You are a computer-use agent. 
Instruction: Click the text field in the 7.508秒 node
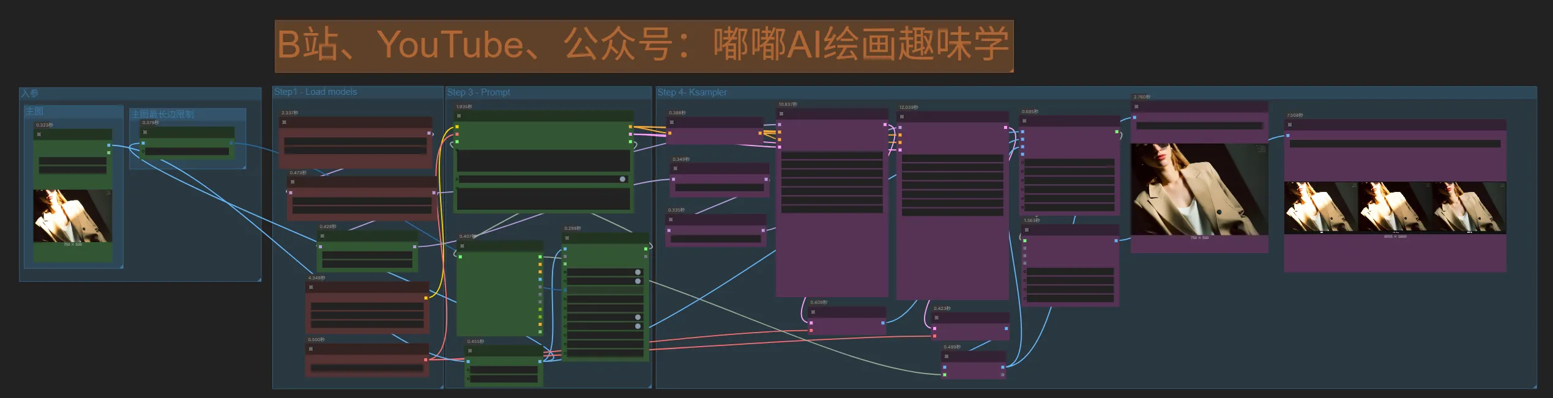pos(1395,144)
